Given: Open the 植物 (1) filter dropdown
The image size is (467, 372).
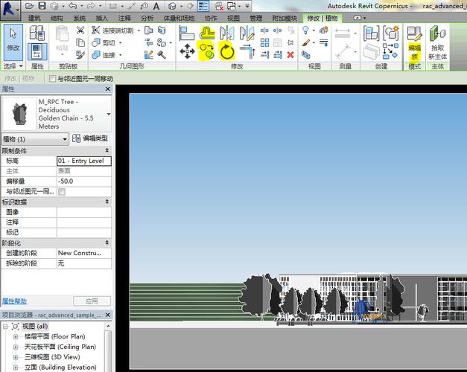Looking at the screenshot, I should pos(66,138).
